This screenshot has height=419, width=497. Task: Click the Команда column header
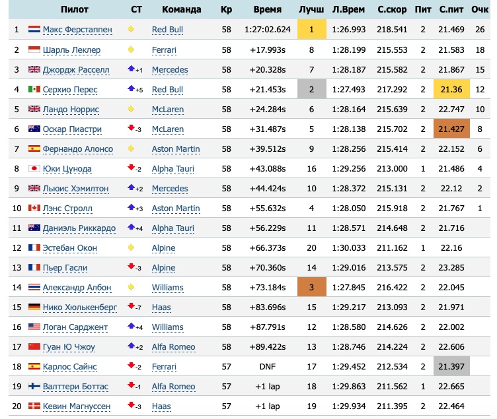point(182,9)
